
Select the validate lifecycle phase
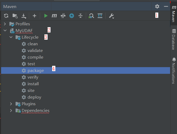(35, 51)
